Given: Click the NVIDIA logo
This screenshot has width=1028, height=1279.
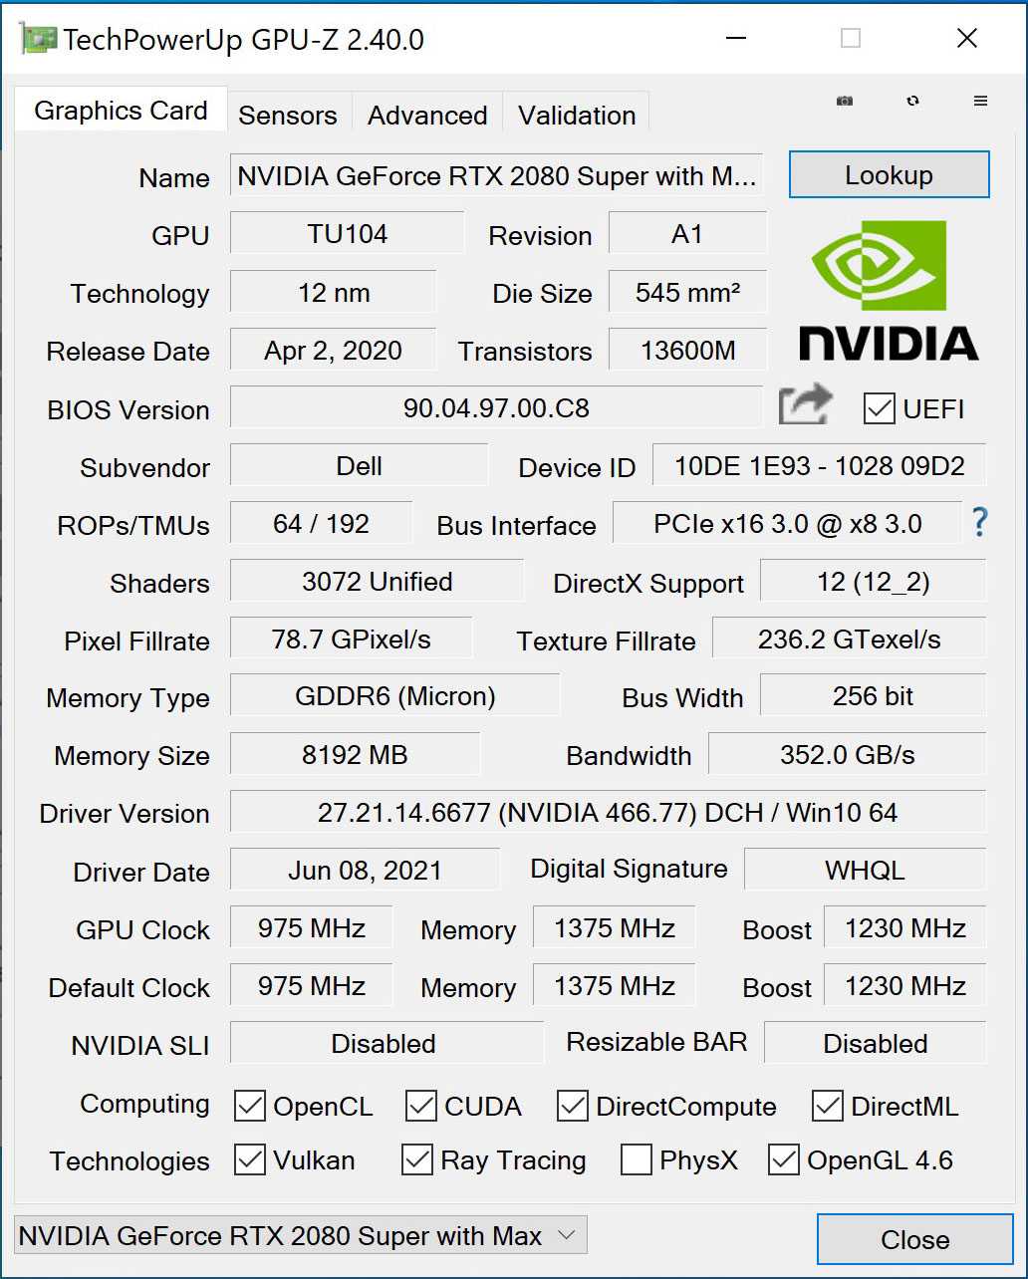Looking at the screenshot, I should tap(889, 289).
